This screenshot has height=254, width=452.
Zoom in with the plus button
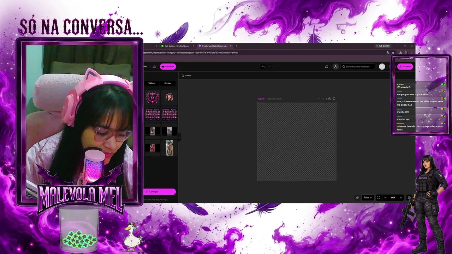coord(401,198)
